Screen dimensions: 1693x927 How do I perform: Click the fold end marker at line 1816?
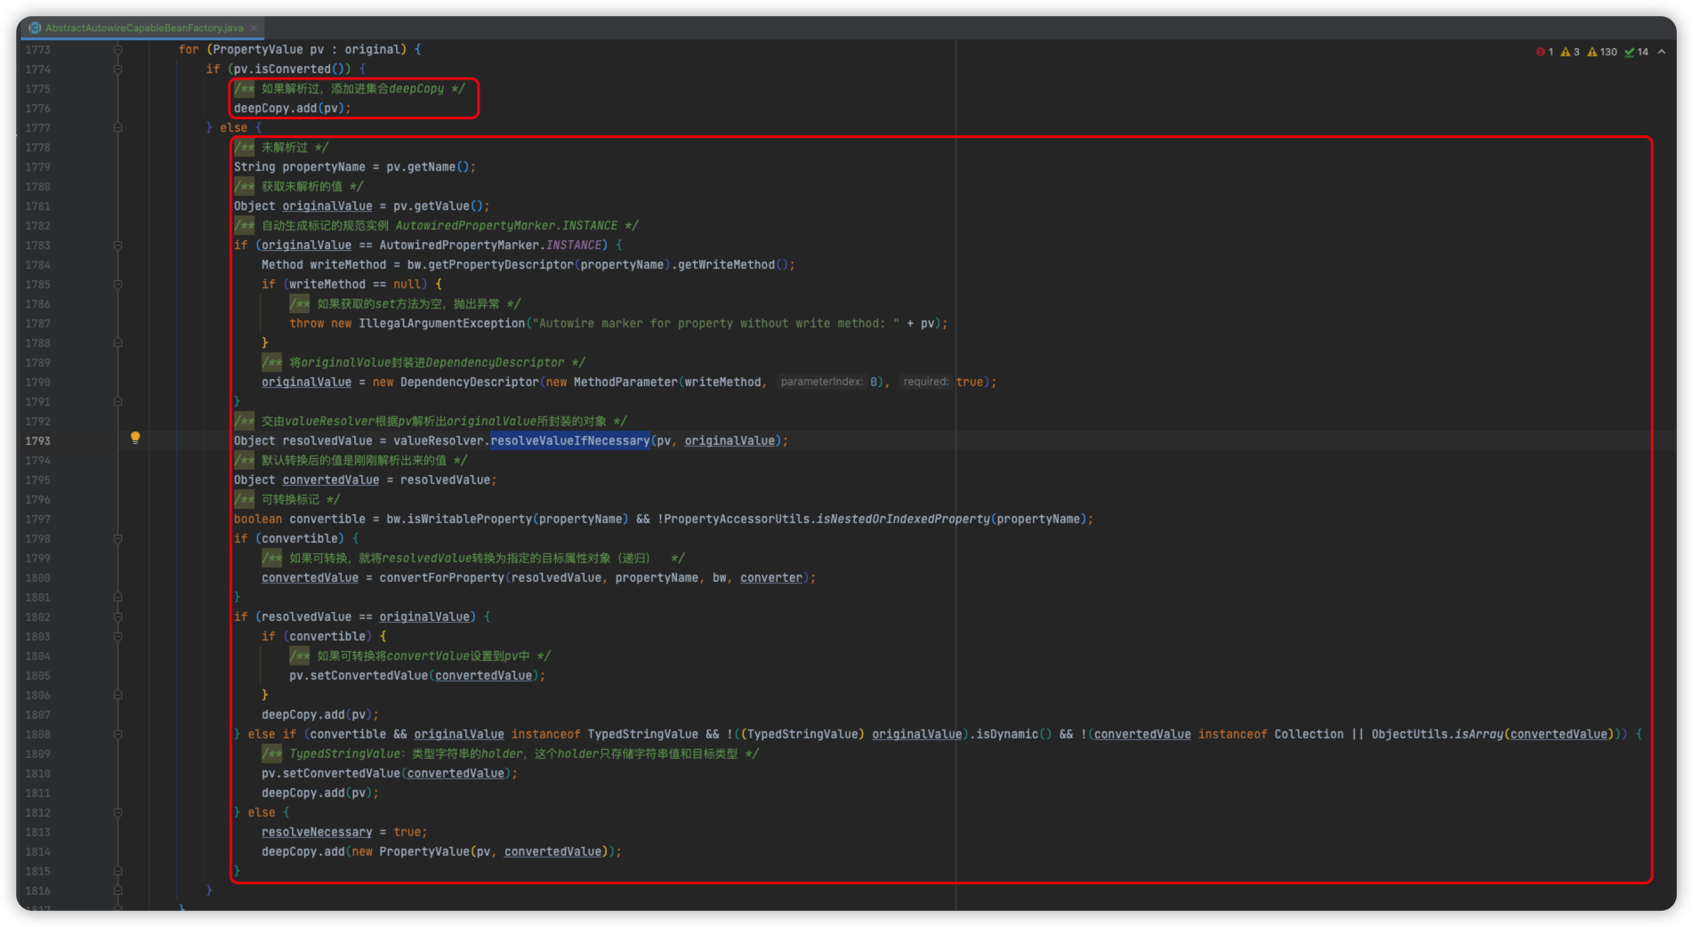point(117,891)
